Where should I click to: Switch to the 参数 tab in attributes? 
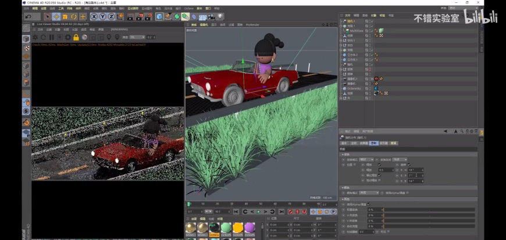pos(373,142)
